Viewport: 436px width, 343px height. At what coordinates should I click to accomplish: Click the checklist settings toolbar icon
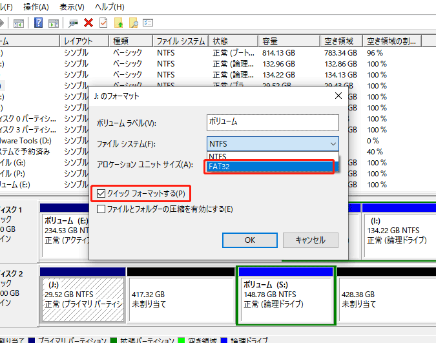click(x=148, y=23)
